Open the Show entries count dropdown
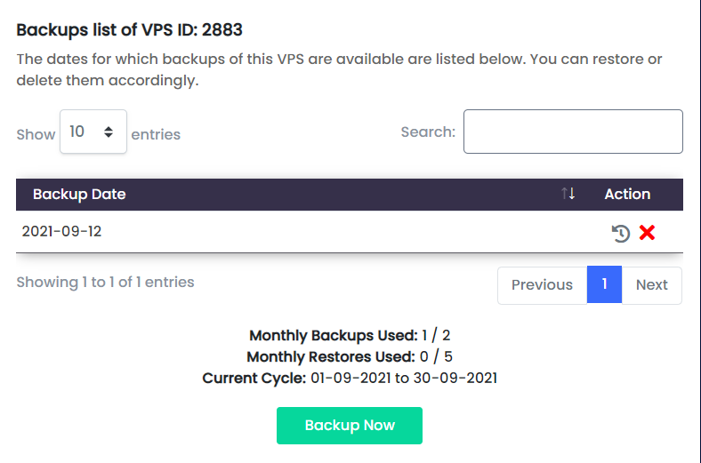Image resolution: width=701 pixels, height=463 pixels. pyautogui.click(x=93, y=132)
